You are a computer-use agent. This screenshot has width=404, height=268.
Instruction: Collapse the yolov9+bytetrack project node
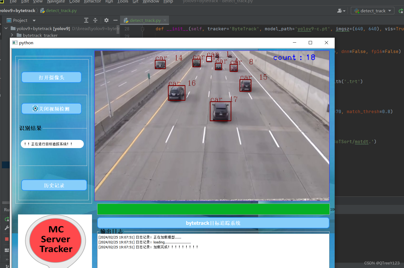[x=6, y=28]
